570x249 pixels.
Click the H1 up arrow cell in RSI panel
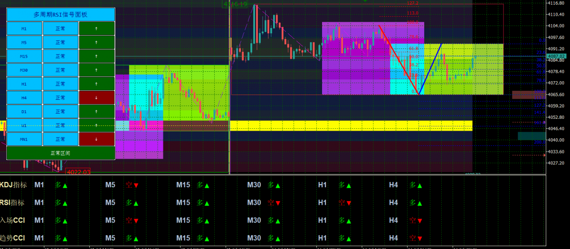tap(96, 84)
